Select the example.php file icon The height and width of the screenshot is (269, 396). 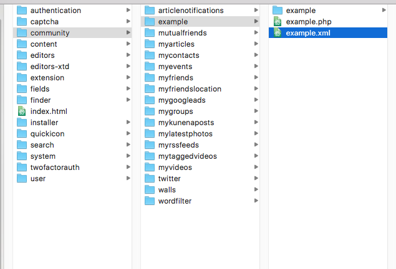[x=278, y=22]
